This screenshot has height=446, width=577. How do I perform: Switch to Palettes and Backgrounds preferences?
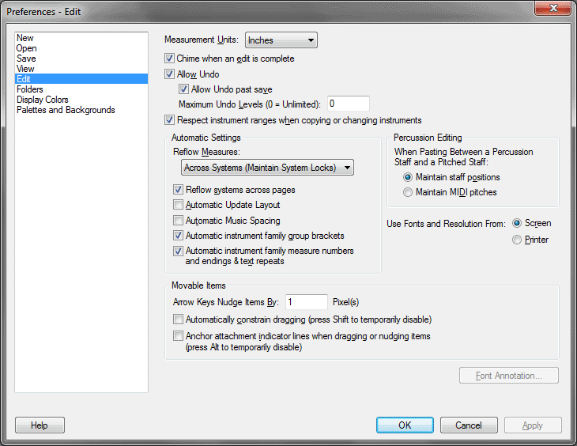pos(66,110)
